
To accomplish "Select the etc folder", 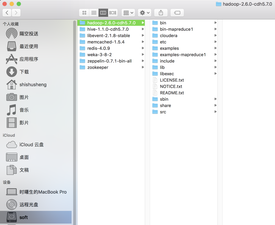I will [184, 42].
